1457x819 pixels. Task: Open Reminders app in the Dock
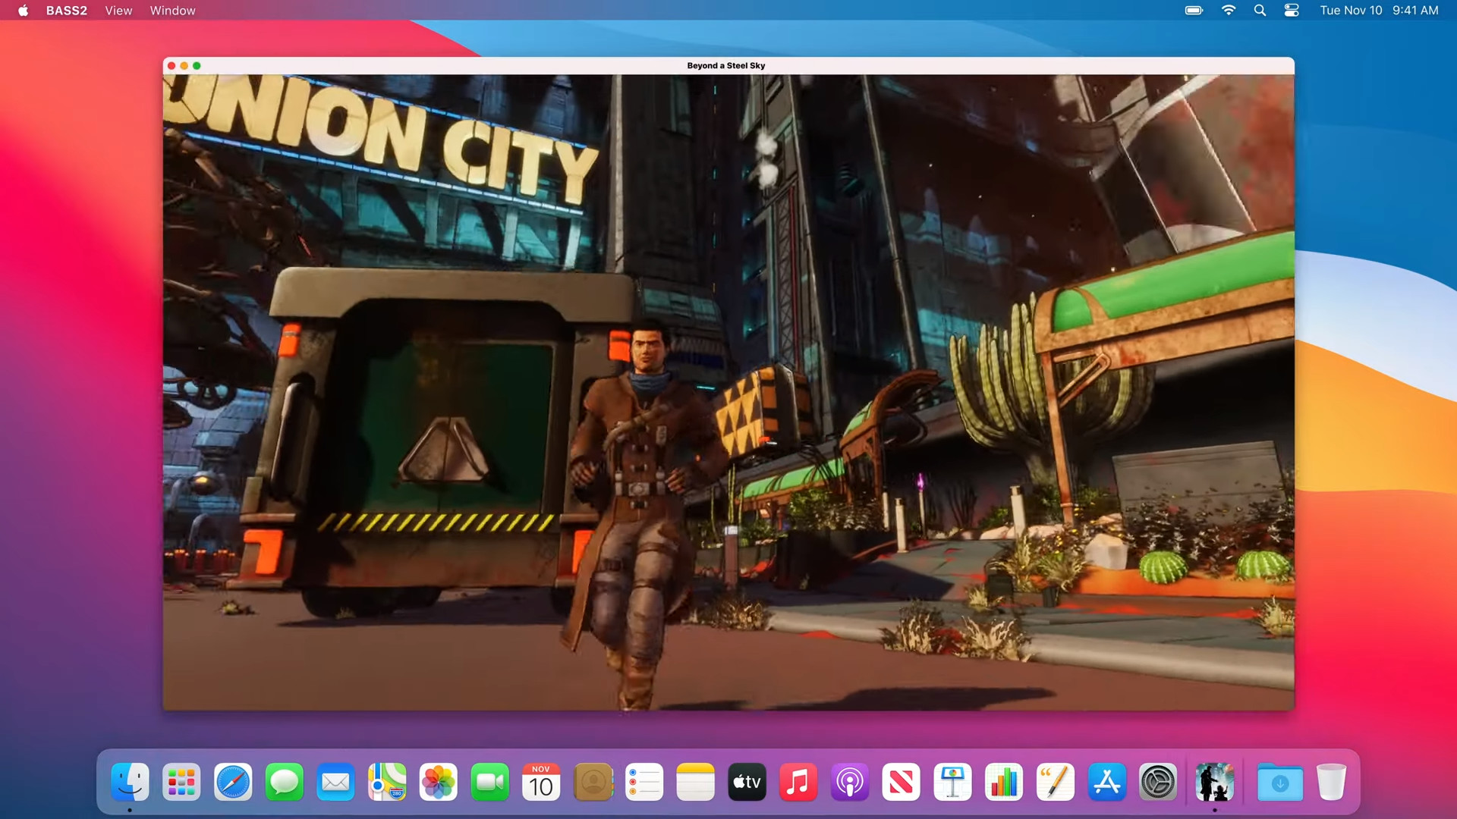tap(644, 782)
